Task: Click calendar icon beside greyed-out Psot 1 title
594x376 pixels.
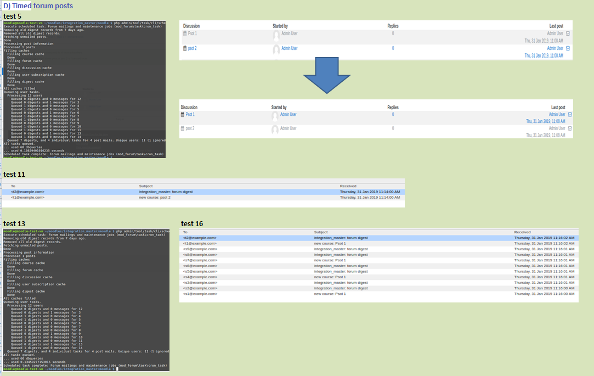Action: click(x=185, y=33)
